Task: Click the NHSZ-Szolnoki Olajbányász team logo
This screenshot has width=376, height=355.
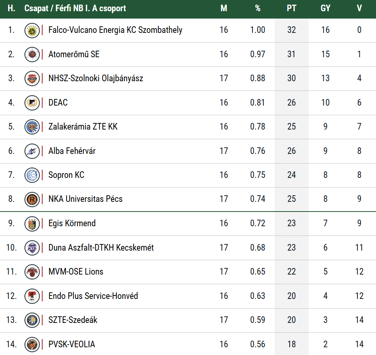Action: [32, 79]
